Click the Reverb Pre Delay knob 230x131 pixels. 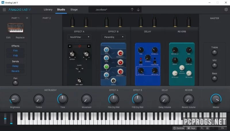(x=175, y=50)
